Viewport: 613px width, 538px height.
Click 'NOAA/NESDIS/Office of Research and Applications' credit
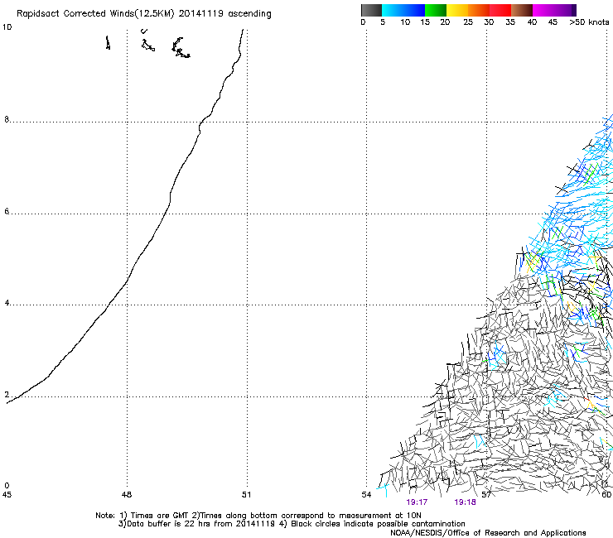488,533
